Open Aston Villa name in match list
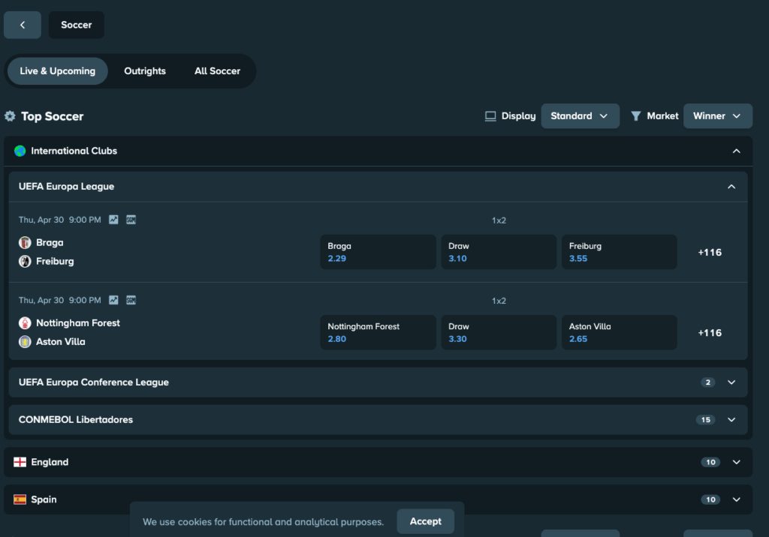 pyautogui.click(x=60, y=341)
